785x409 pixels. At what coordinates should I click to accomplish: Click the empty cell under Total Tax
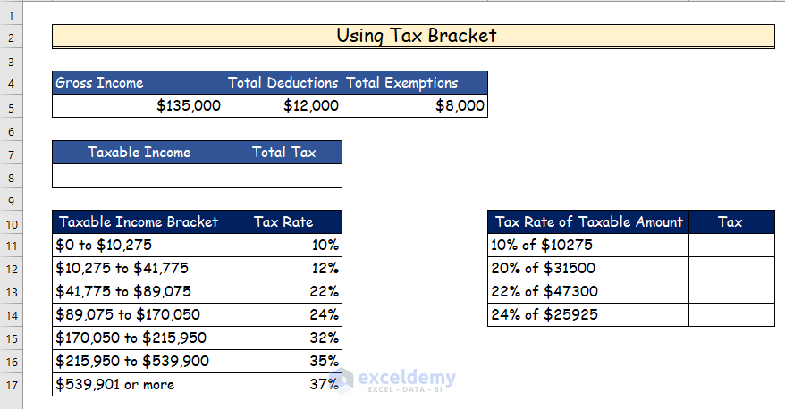point(283,176)
